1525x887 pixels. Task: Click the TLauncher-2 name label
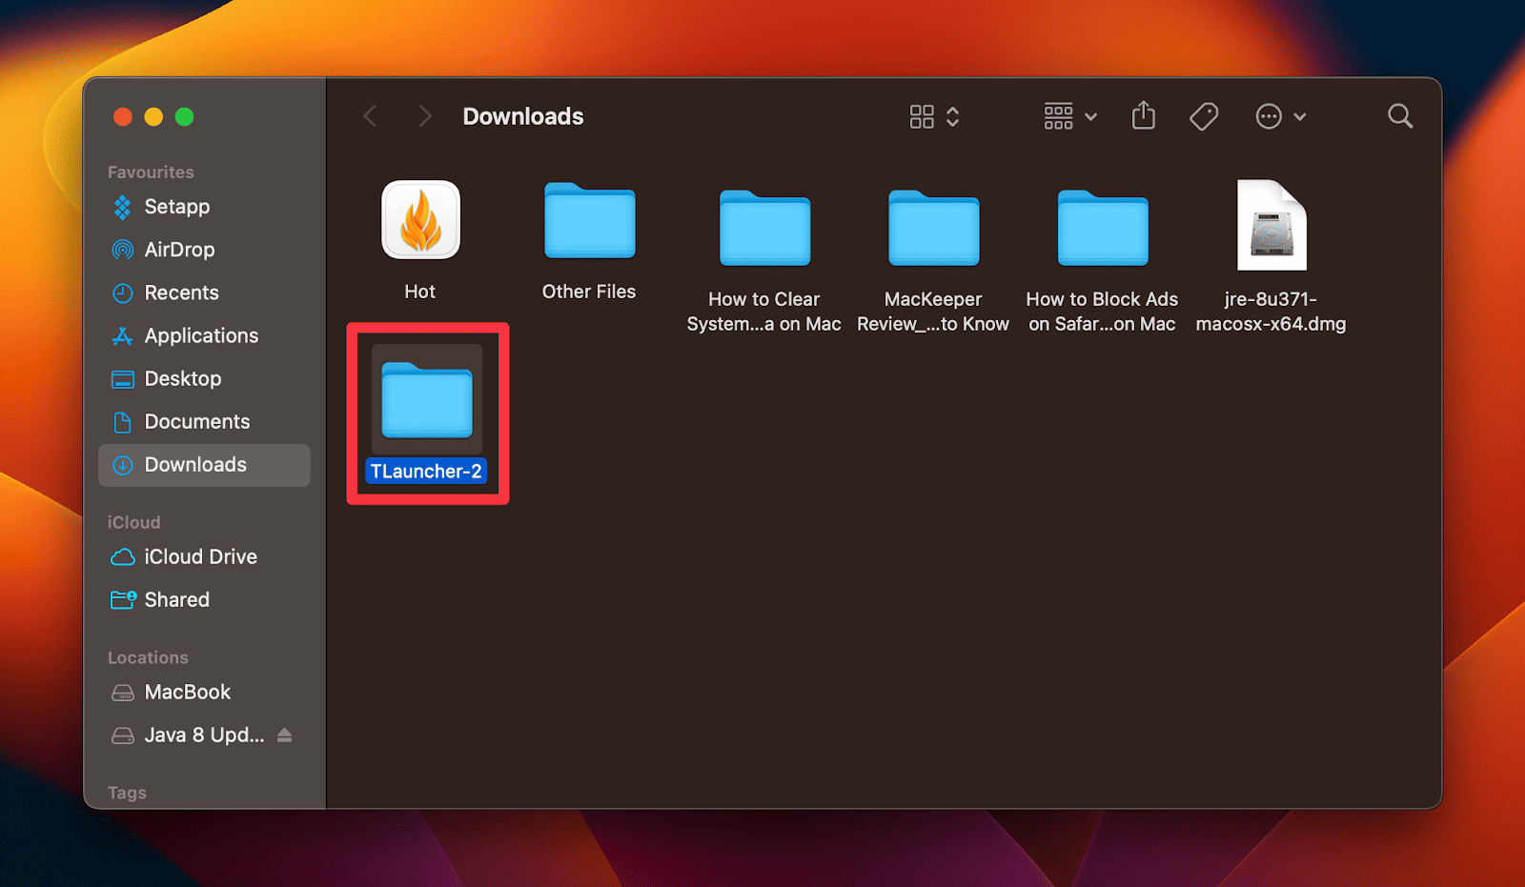pos(426,471)
